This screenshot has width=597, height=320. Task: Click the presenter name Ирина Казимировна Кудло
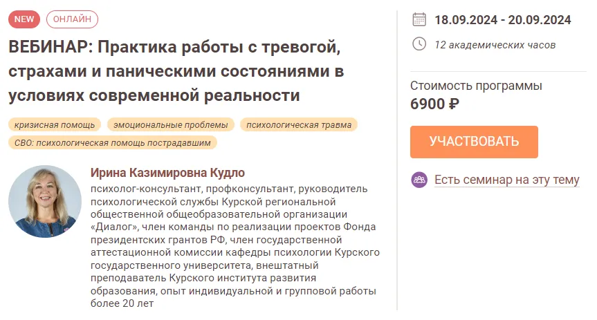[x=167, y=172]
